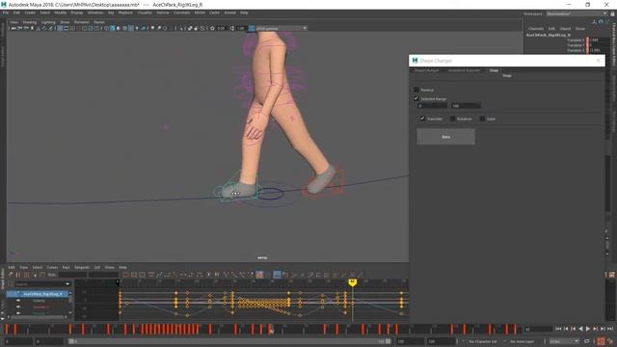Switch to the ShapeChanger tab
This screenshot has width=617, height=347.
pyautogui.click(x=426, y=70)
